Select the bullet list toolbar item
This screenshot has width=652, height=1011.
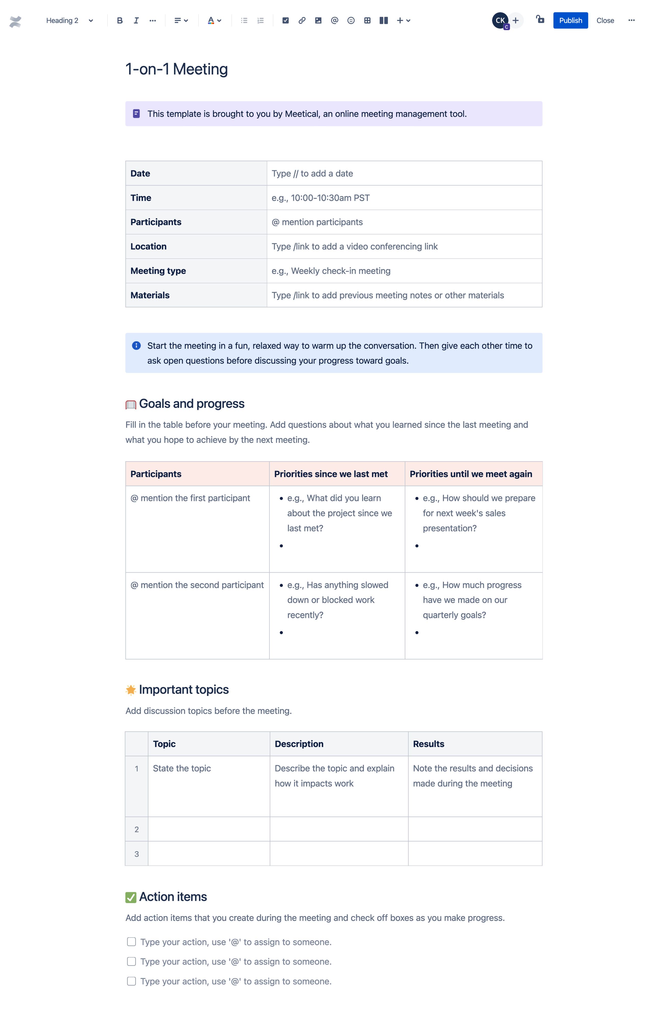point(245,20)
